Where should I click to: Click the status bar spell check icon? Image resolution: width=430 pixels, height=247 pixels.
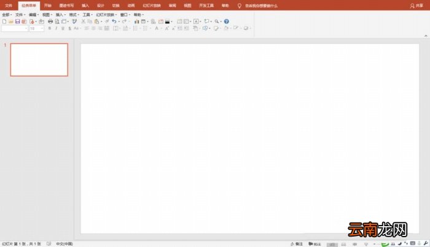[49, 244]
